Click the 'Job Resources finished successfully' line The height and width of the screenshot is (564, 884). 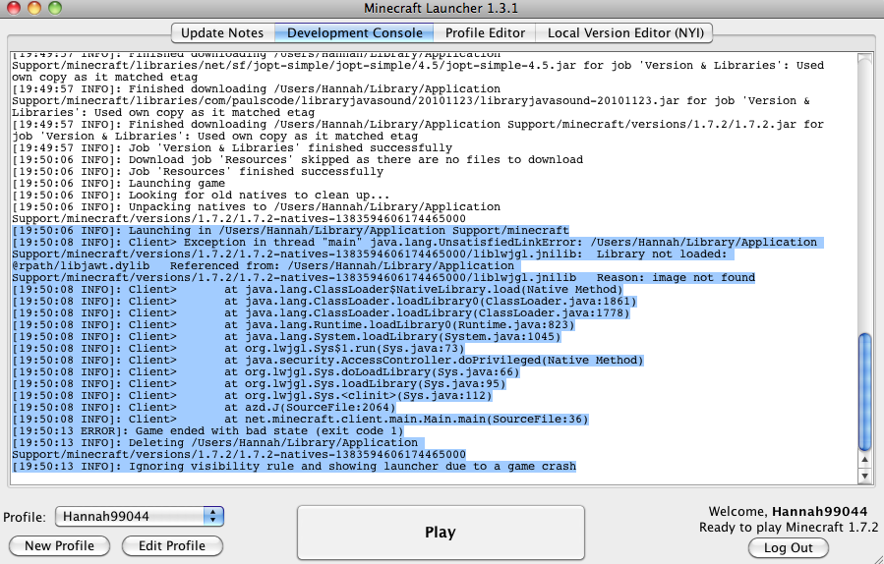tap(198, 171)
